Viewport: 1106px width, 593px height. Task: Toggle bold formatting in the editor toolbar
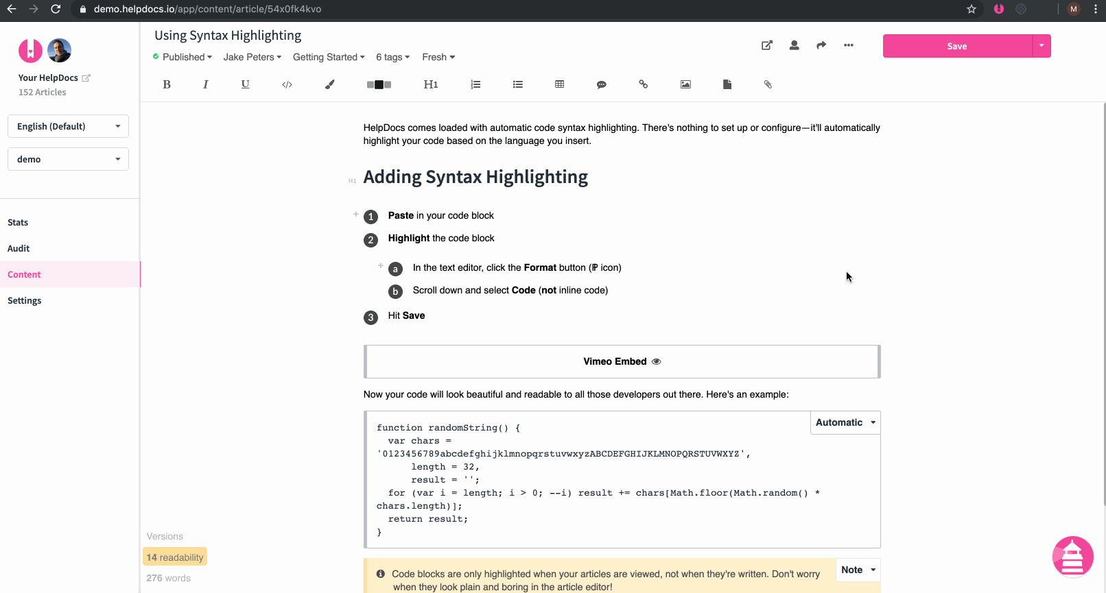[167, 84]
